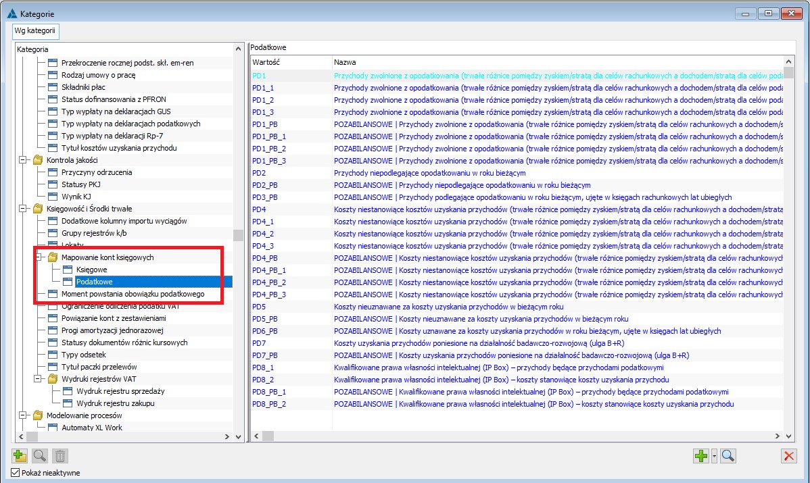This screenshot has width=810, height=483.
Task: Collapse the Wydruki rejestrów VAT node
Action: [38, 379]
